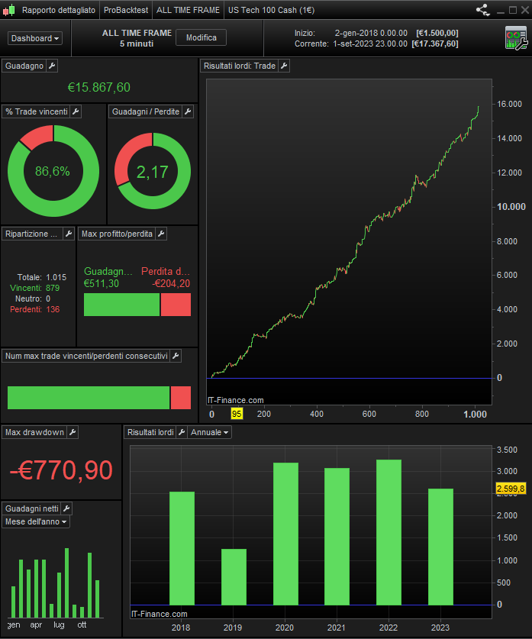The height and width of the screenshot is (639, 532).
Task: Open the report settings wrench icon
Action: pyautogui.click(x=517, y=38)
